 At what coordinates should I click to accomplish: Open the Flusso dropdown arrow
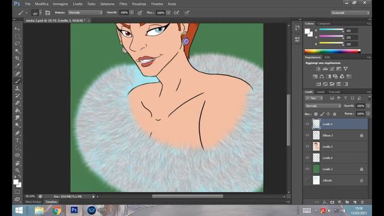168,13
